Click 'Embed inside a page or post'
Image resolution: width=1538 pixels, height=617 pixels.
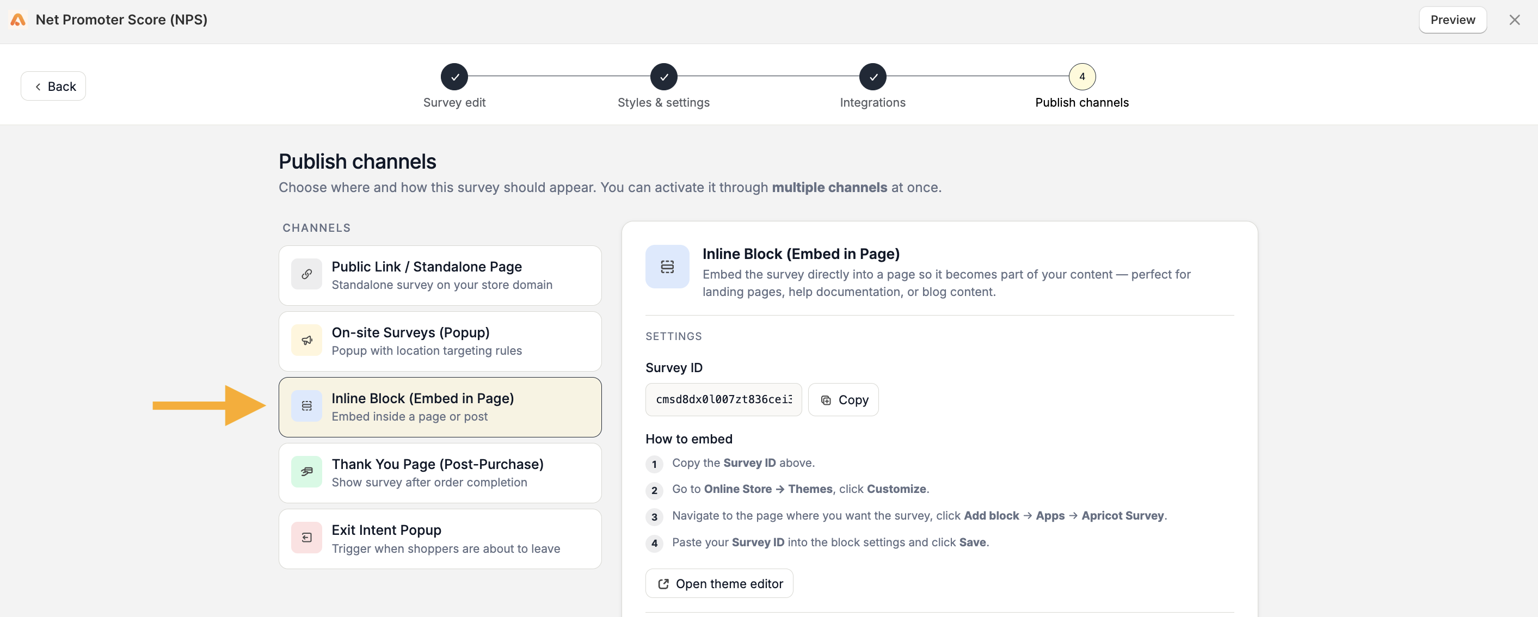(409, 417)
